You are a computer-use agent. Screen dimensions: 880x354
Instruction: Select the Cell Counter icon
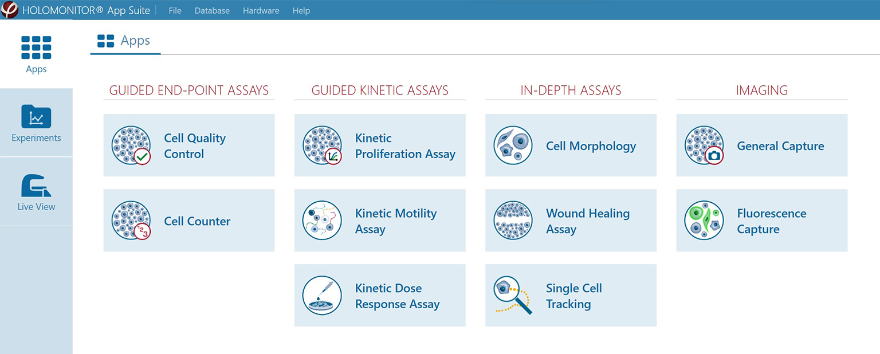click(131, 221)
